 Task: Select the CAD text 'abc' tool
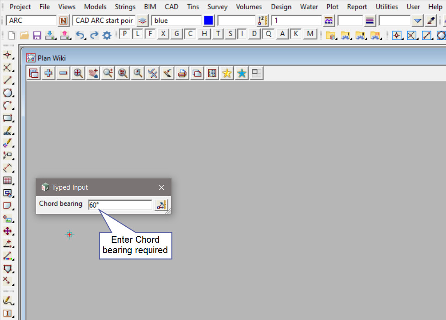coord(7,131)
